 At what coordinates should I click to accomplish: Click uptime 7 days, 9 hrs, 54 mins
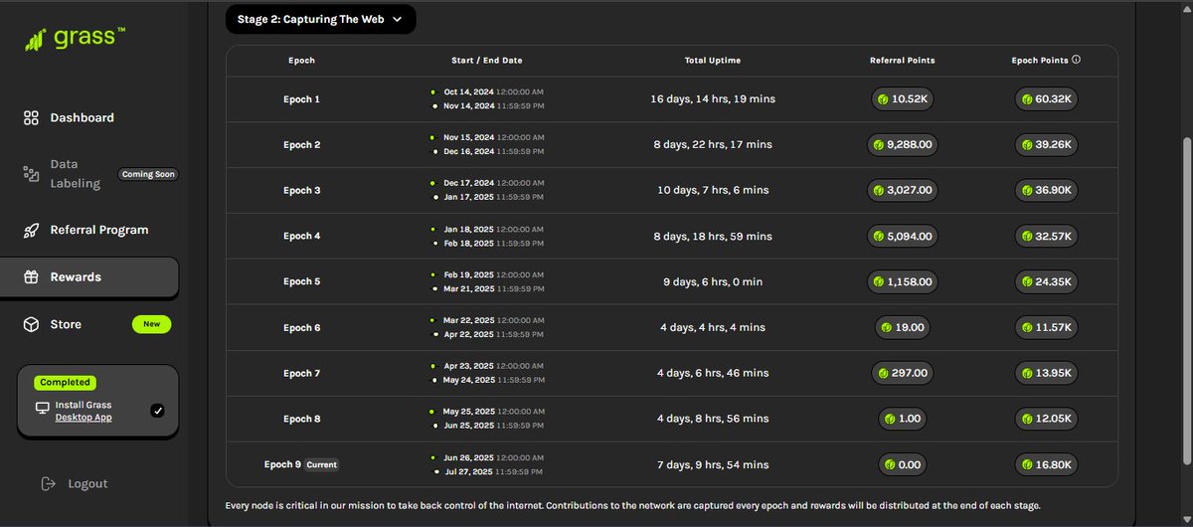click(x=713, y=464)
